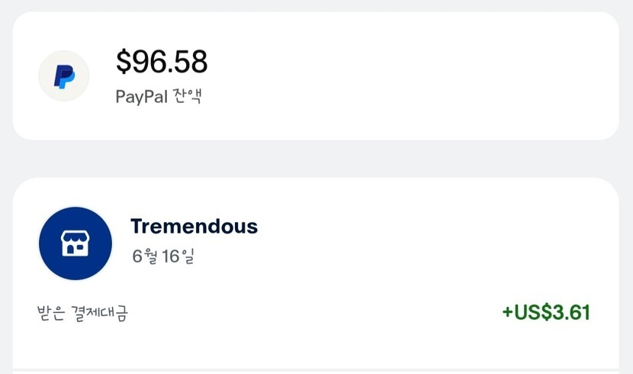Open the $96.58 balance amount
The width and height of the screenshot is (633, 374).
point(162,63)
